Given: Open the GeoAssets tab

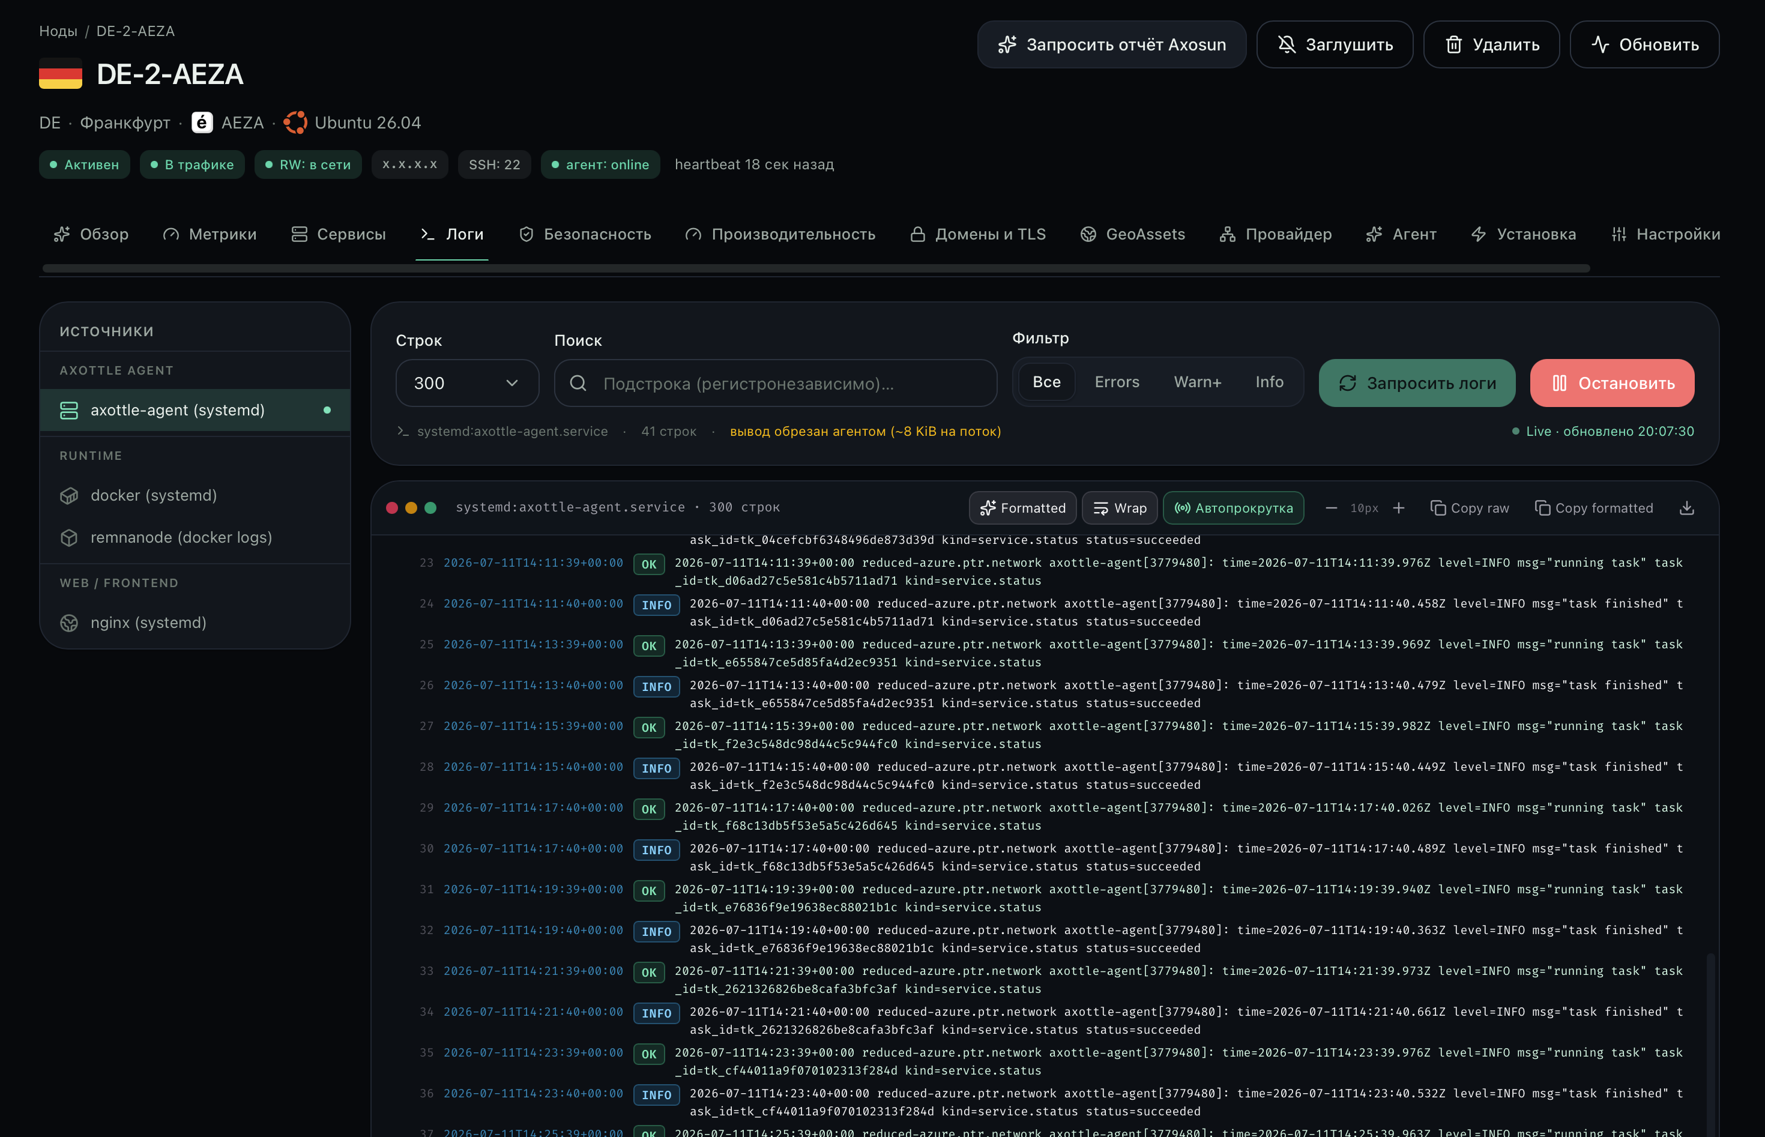Looking at the screenshot, I should click(1133, 234).
